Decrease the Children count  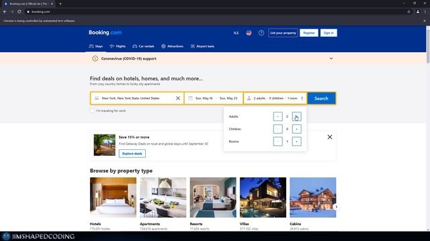(x=277, y=129)
